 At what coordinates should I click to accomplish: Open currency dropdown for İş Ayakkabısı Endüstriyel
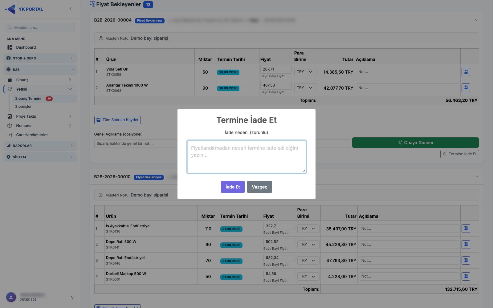[308, 229]
